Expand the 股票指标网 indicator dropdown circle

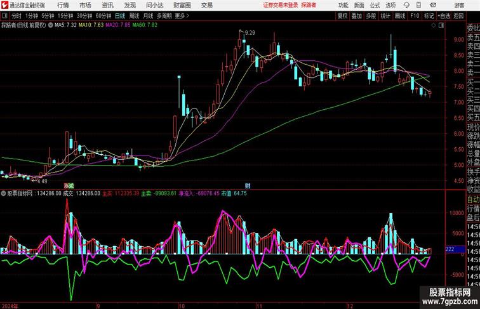point(4,194)
